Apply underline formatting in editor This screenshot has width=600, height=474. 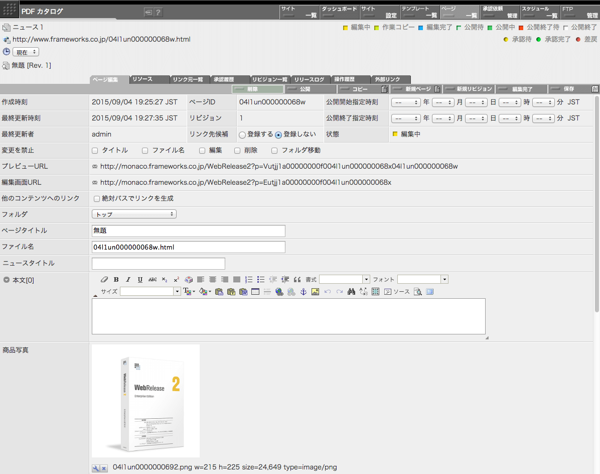coord(140,280)
